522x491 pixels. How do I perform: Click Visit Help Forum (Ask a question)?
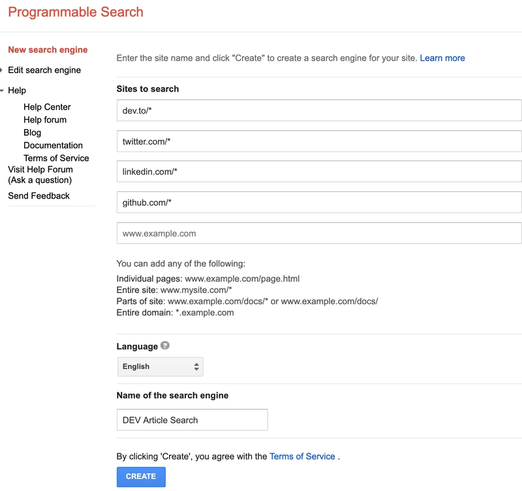click(40, 174)
